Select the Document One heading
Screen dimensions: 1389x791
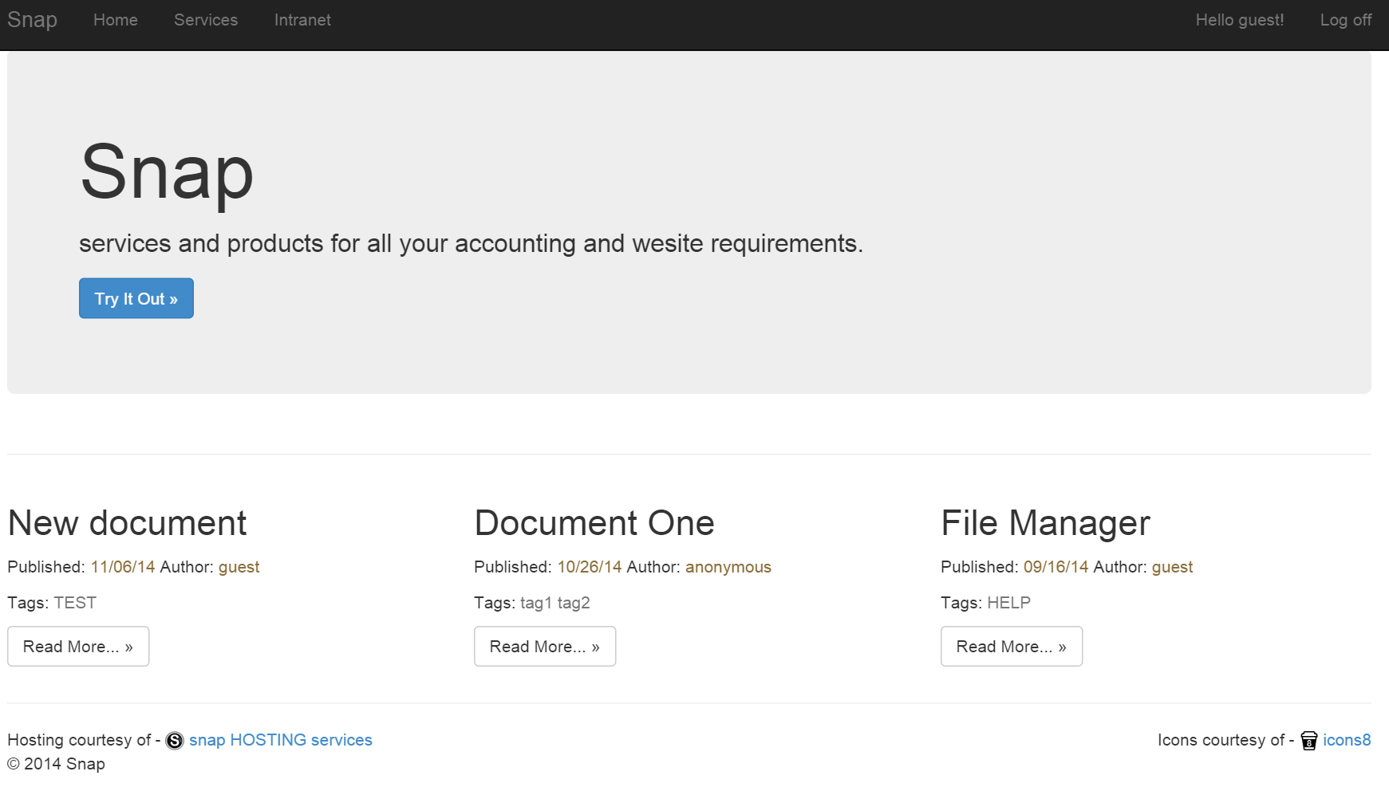coord(594,523)
